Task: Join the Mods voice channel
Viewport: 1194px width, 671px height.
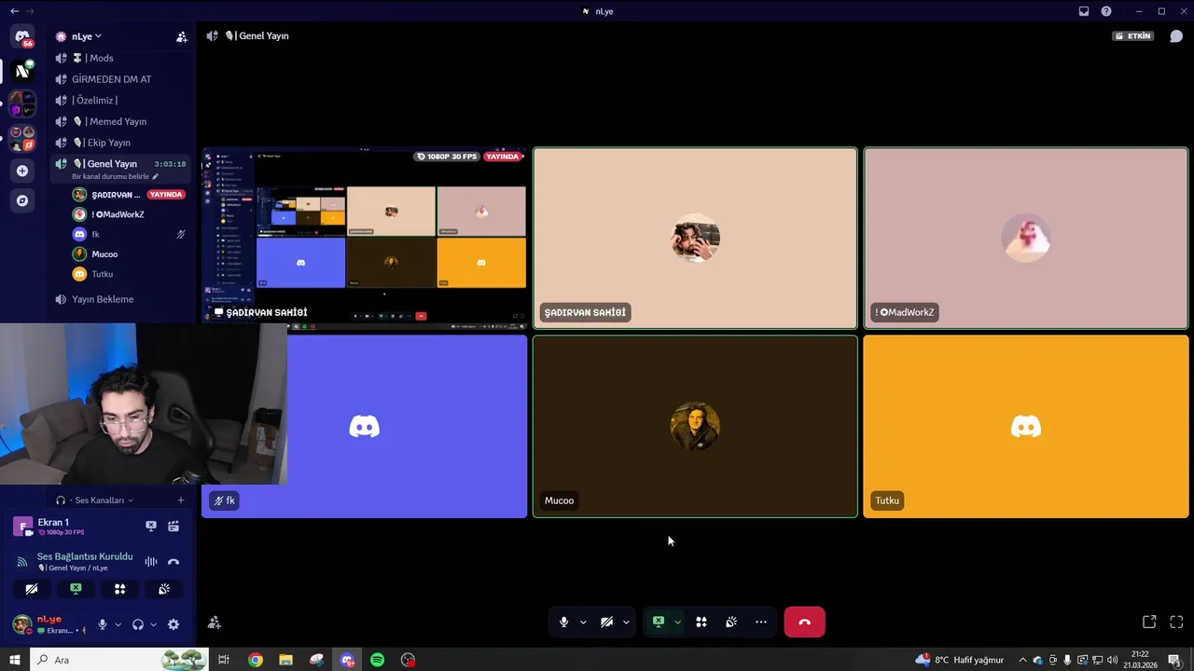Action: coord(121,58)
